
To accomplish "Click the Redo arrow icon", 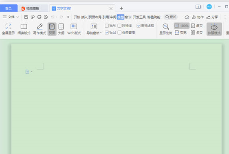I will [x=62, y=17].
